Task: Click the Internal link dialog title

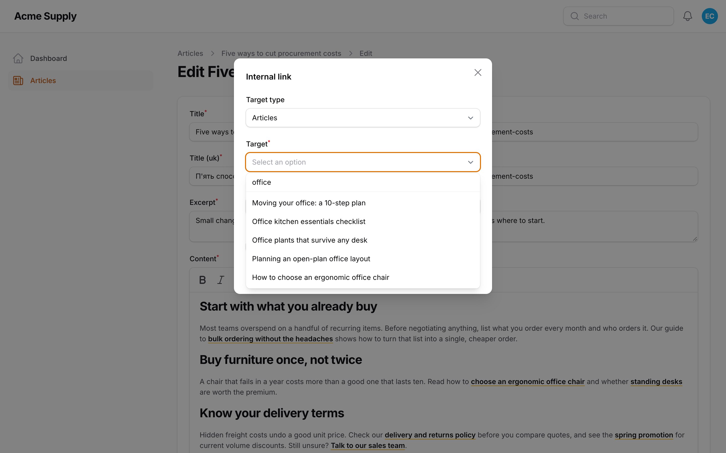Action: (268, 77)
